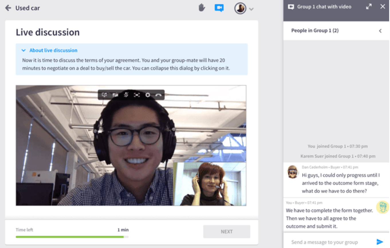Viewport: 390px width, 248px height.
Task: Mute the microphone in the video toolbar
Action: point(126,95)
